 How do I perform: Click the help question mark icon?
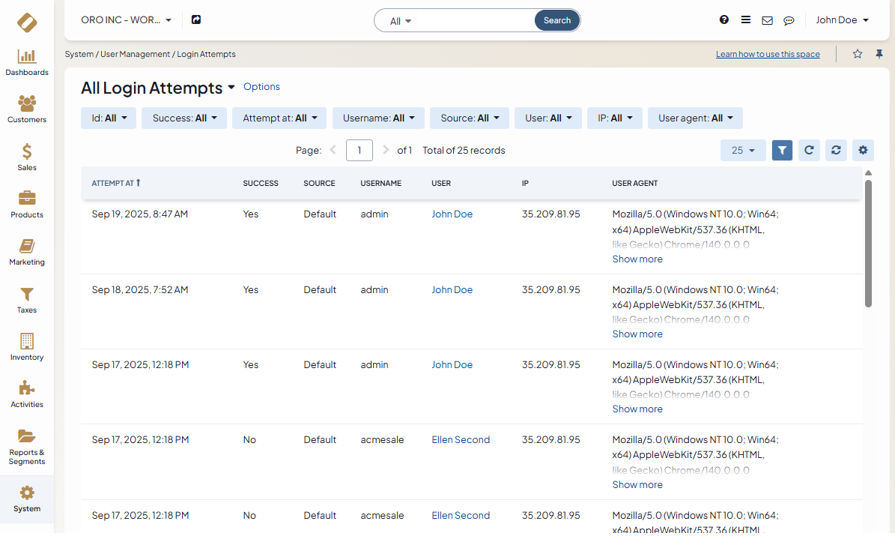724,20
